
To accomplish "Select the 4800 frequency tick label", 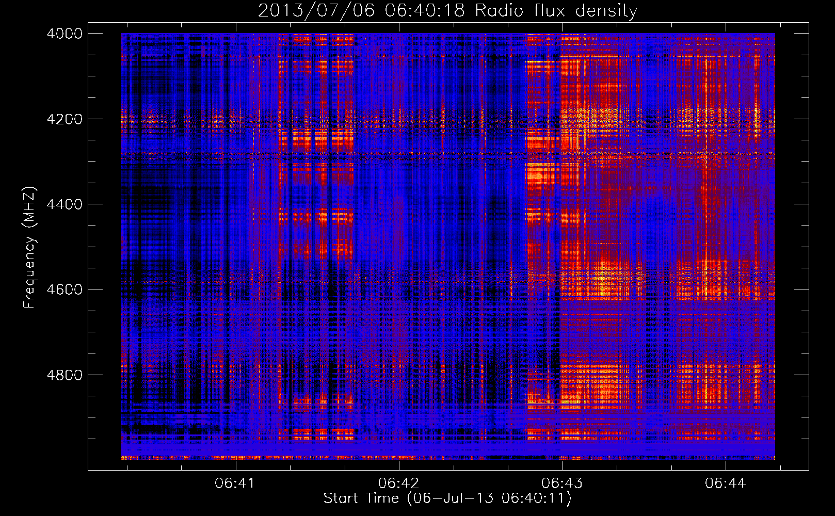I will [65, 375].
